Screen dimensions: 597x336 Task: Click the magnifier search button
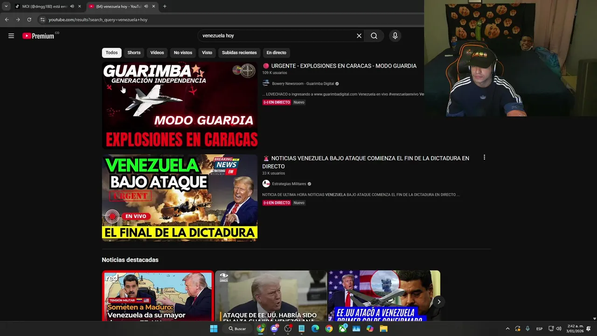coord(374,36)
